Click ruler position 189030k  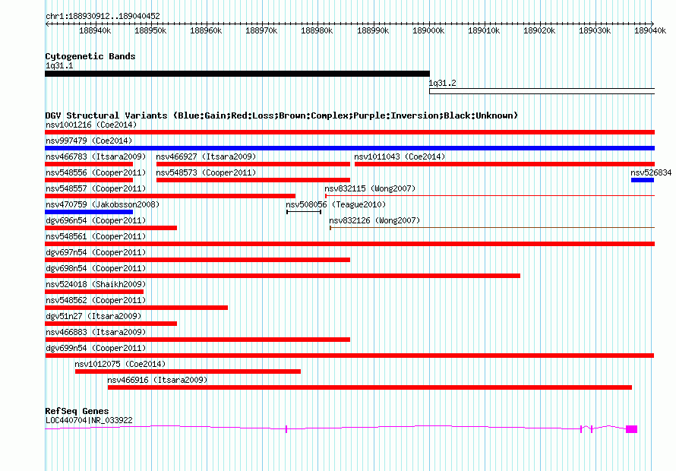595,30
